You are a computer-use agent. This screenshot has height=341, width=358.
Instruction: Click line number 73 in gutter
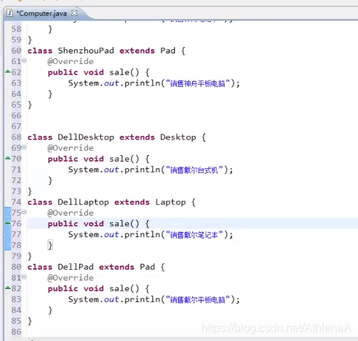[16, 192]
